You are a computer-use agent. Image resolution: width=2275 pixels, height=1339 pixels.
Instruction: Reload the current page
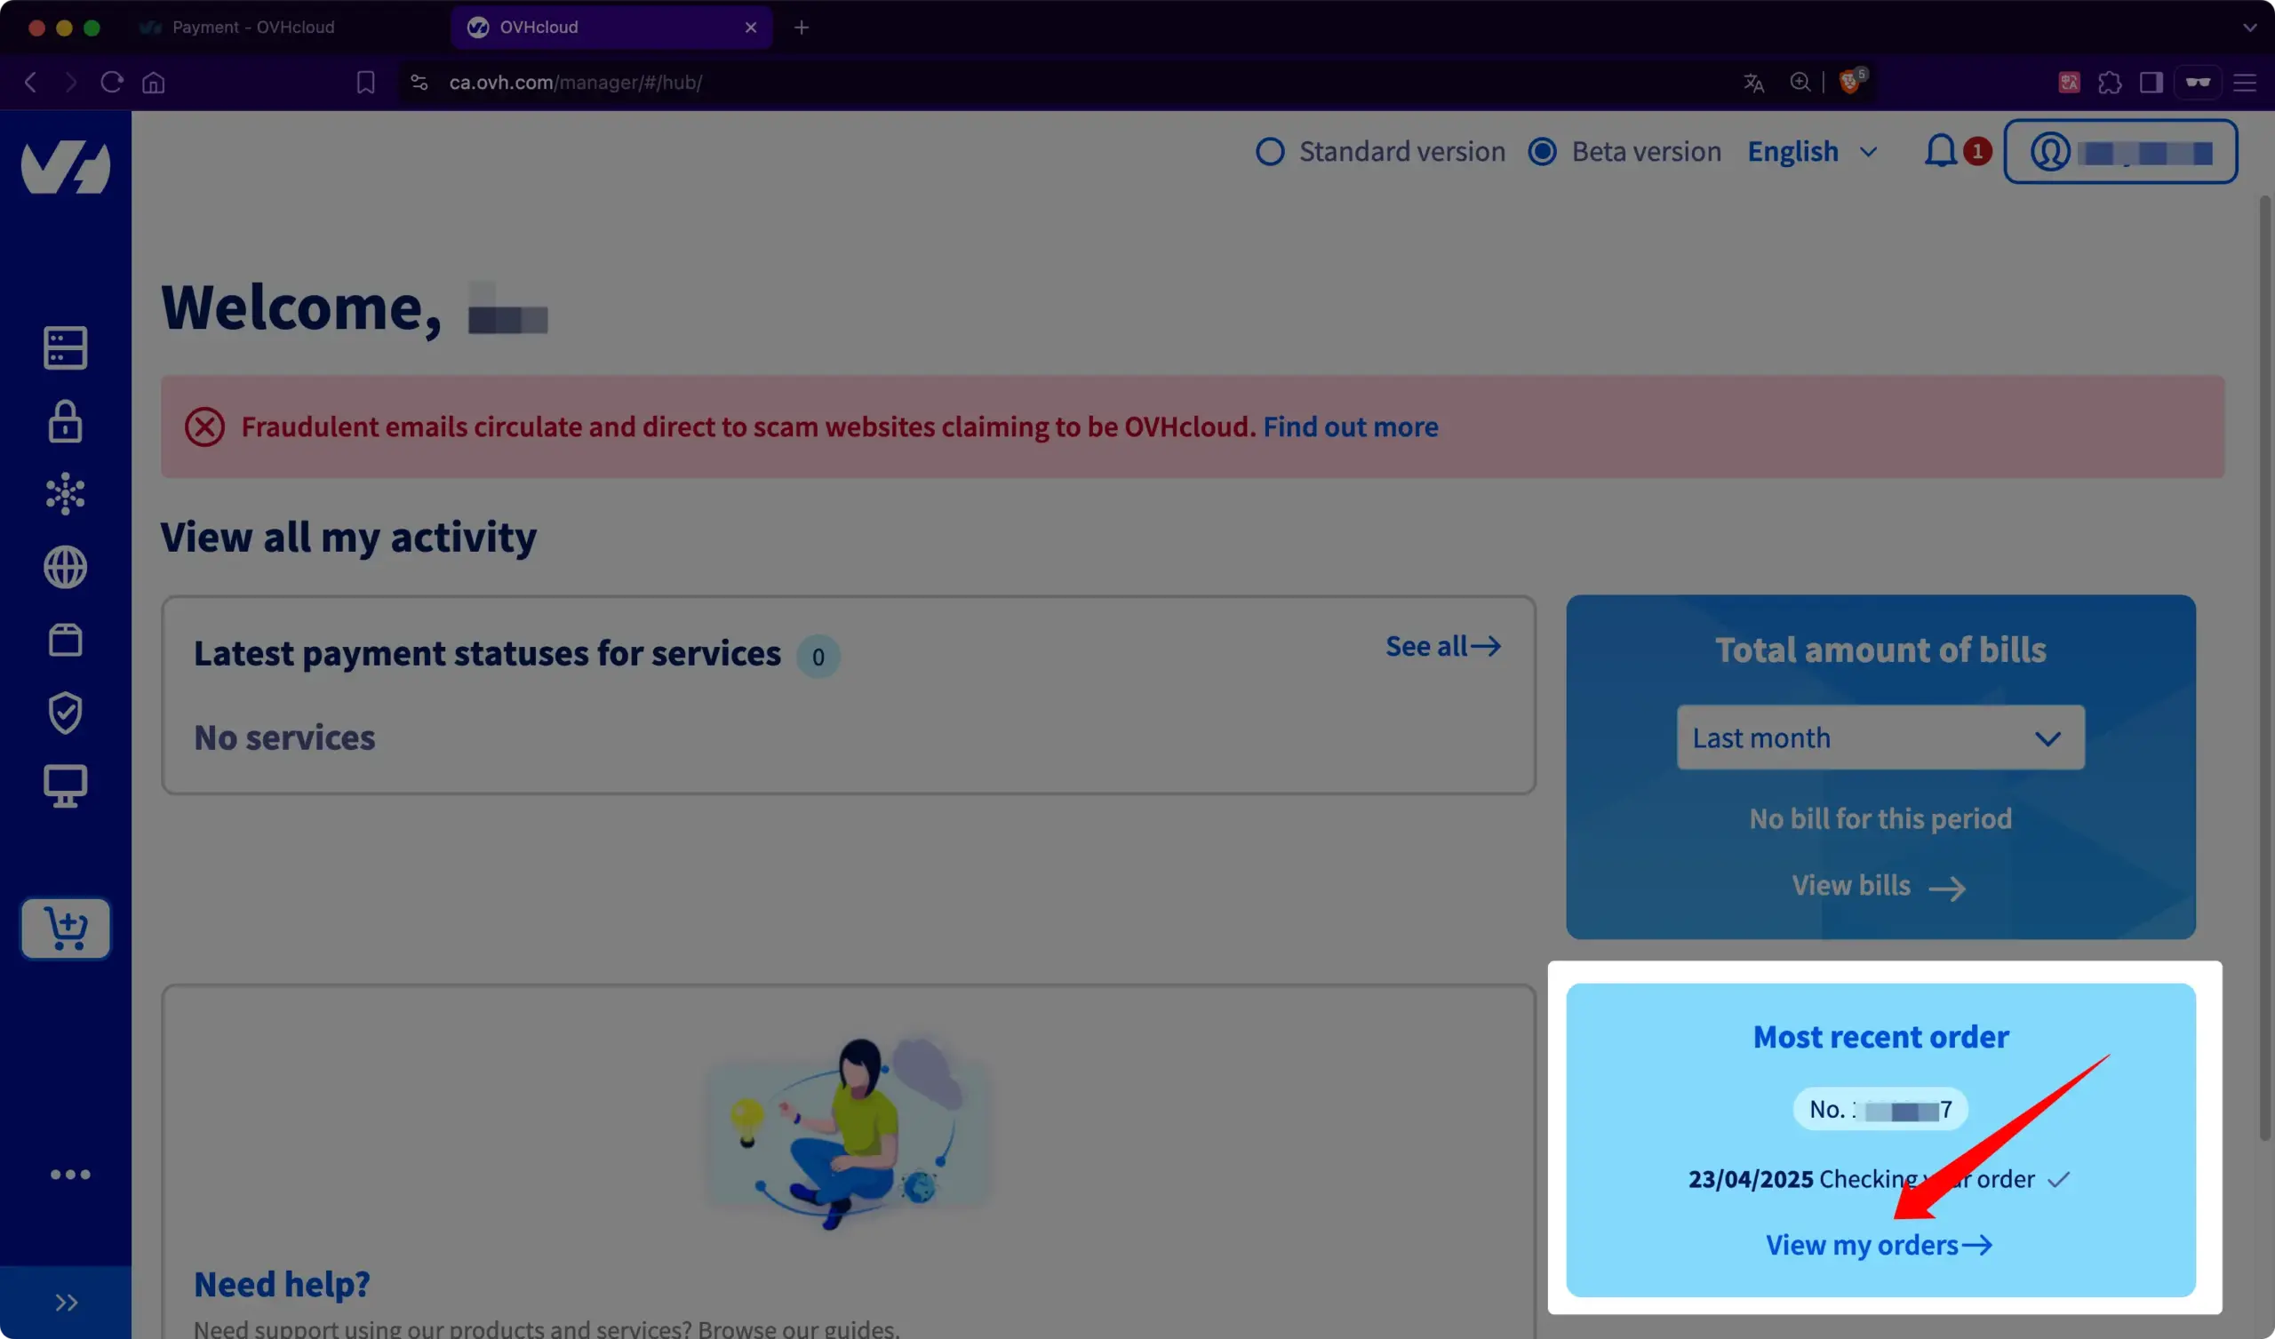(x=112, y=82)
